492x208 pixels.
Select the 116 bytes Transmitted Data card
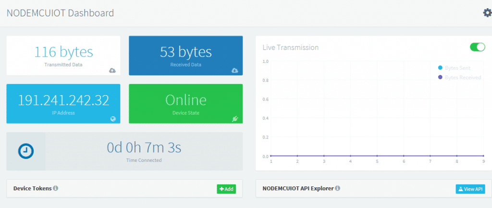(63, 55)
